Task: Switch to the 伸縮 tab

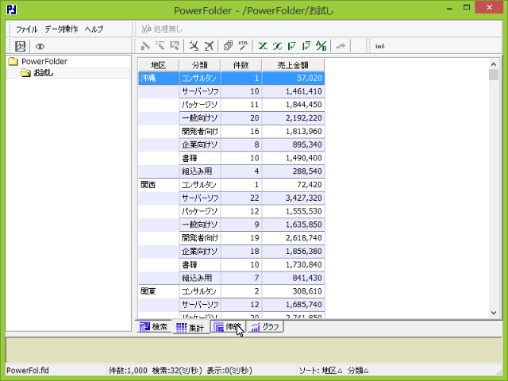Action: tap(228, 327)
